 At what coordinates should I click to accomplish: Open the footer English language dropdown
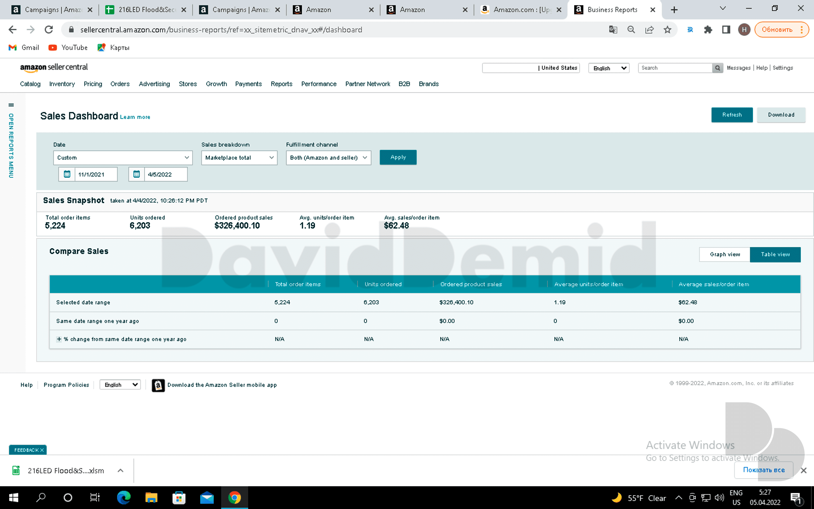click(x=120, y=385)
